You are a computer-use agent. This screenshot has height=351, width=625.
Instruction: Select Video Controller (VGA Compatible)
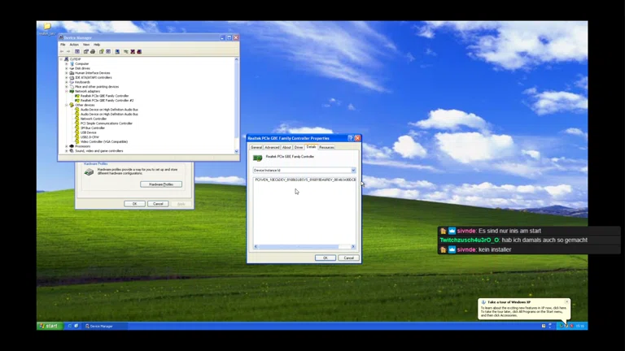(x=104, y=141)
